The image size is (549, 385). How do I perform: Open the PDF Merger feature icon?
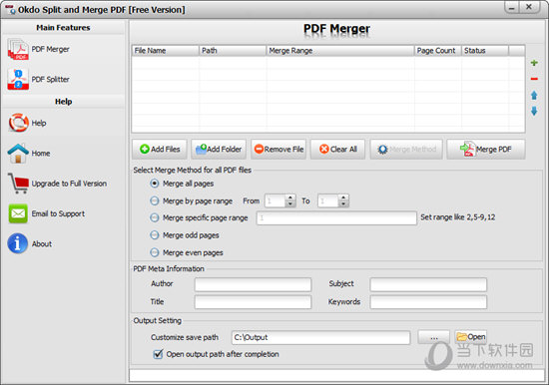18,49
